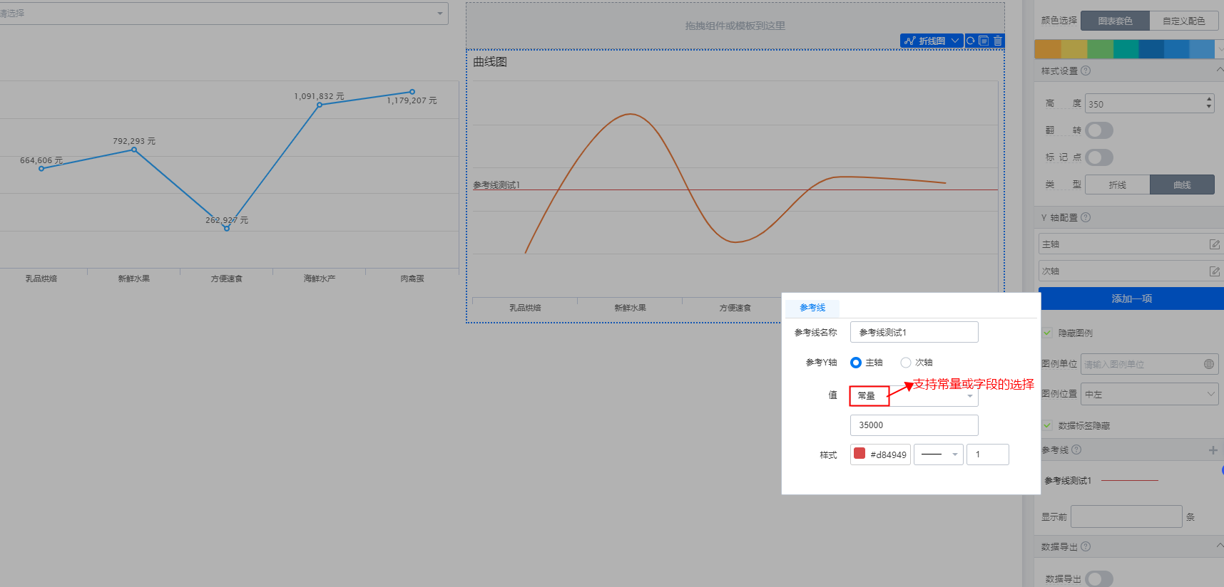Select 曲线 curve type
Image resolution: width=1224 pixels, height=587 pixels.
[x=1182, y=185]
